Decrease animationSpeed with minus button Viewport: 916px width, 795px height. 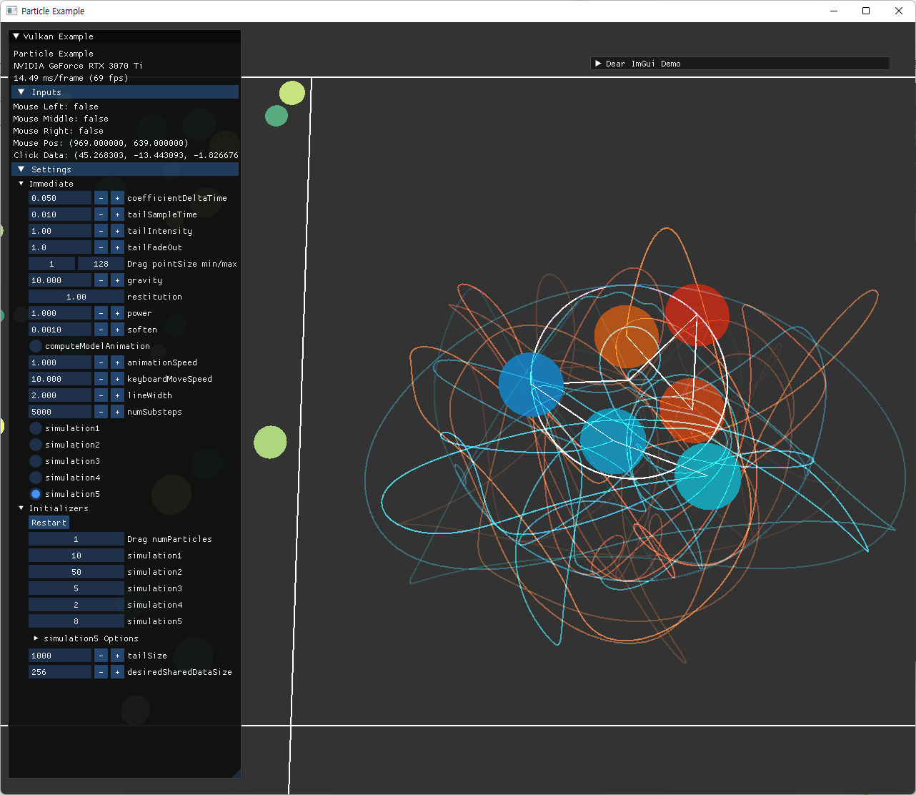(101, 362)
